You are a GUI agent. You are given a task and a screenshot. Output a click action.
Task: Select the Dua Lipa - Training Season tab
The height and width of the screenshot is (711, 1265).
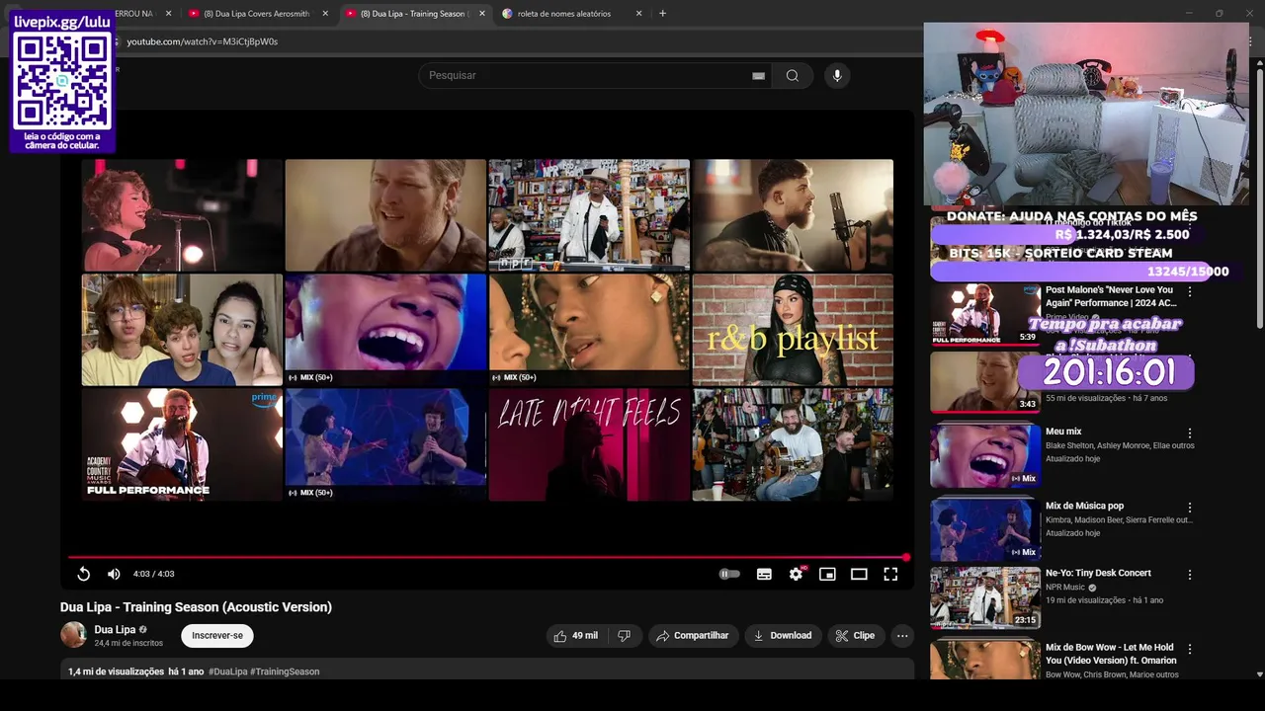(x=414, y=14)
